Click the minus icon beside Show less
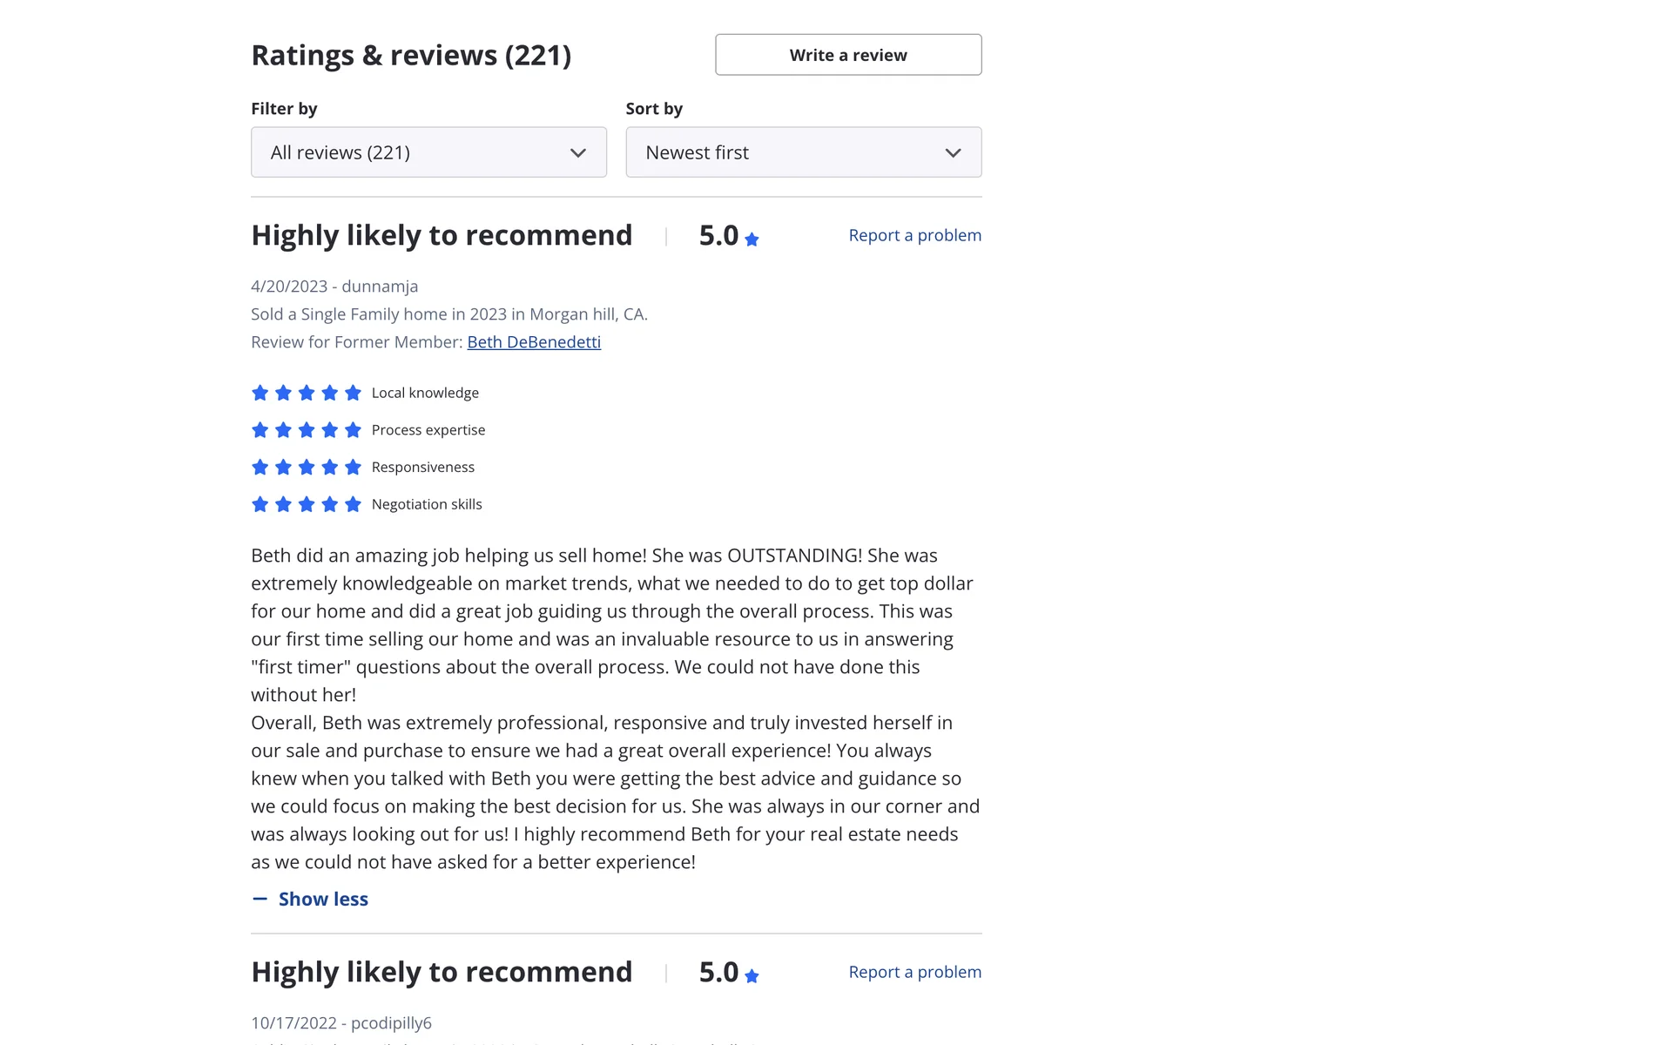The width and height of the screenshot is (1672, 1045). coord(260,899)
